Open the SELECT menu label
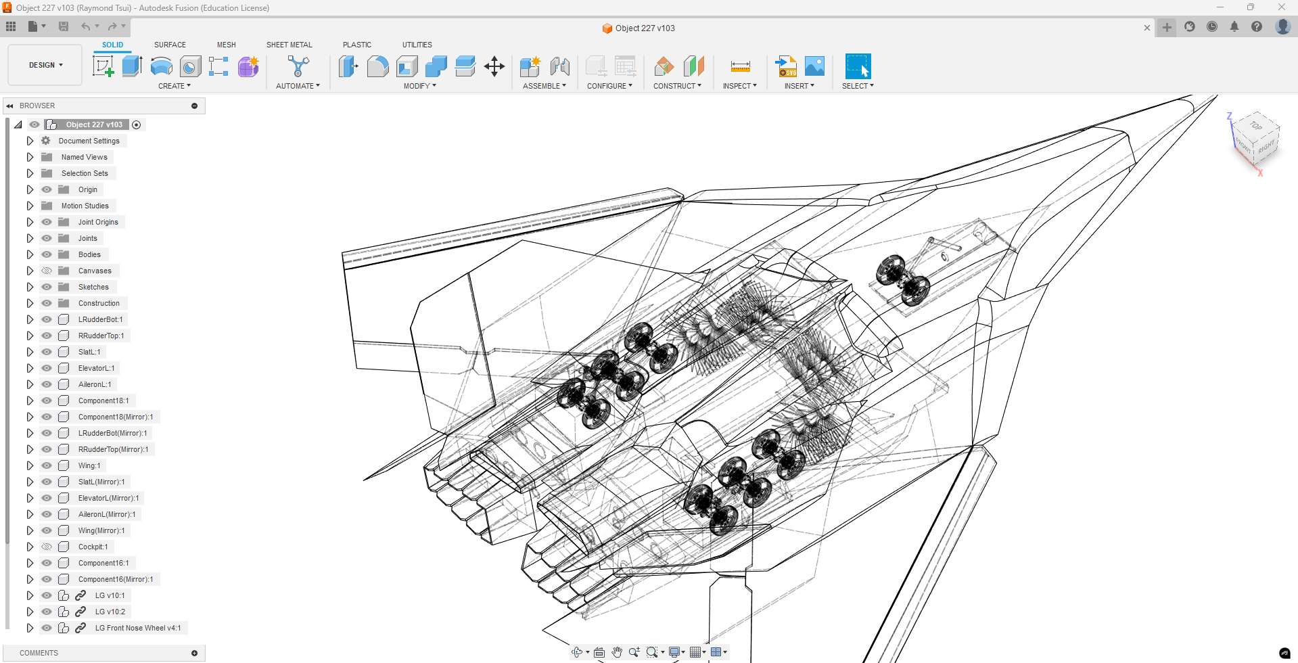 coord(858,86)
